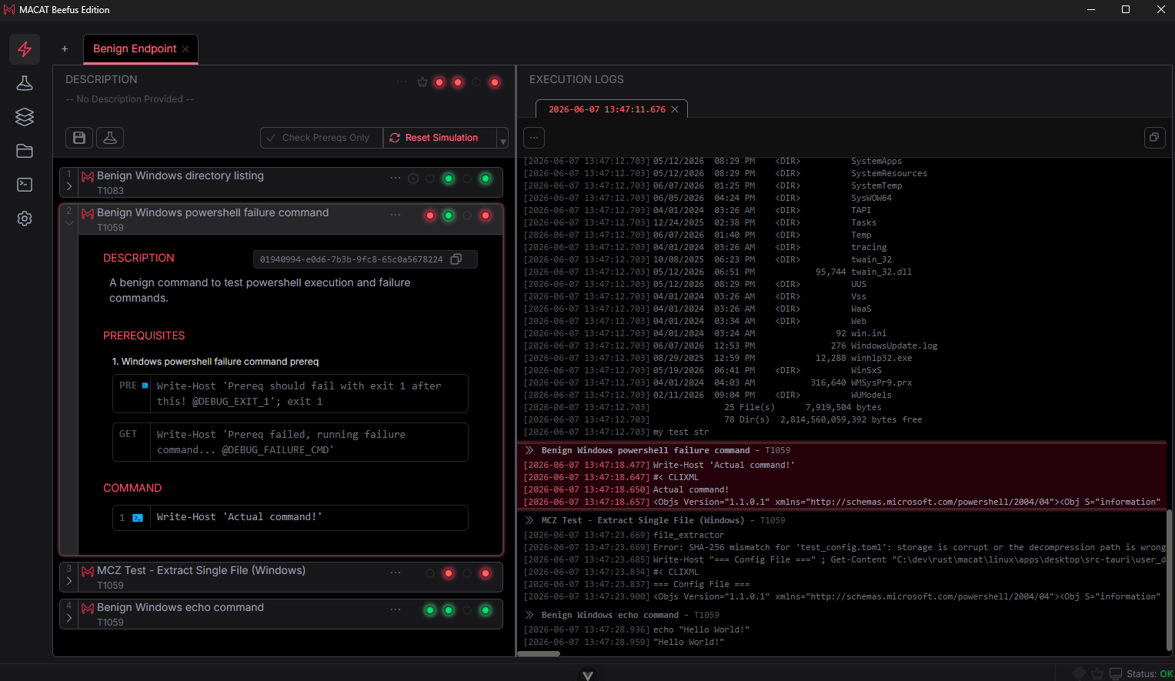Open the lightning bolt simulations view
The height and width of the screenshot is (681, 1175).
tap(25, 49)
